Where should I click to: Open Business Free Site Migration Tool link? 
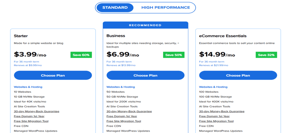(x=124, y=121)
